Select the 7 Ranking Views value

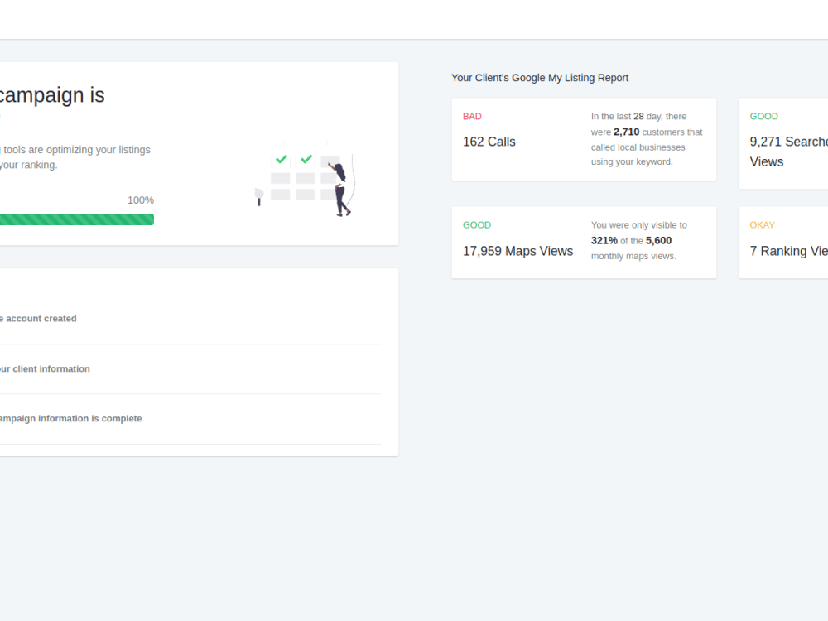[788, 251]
